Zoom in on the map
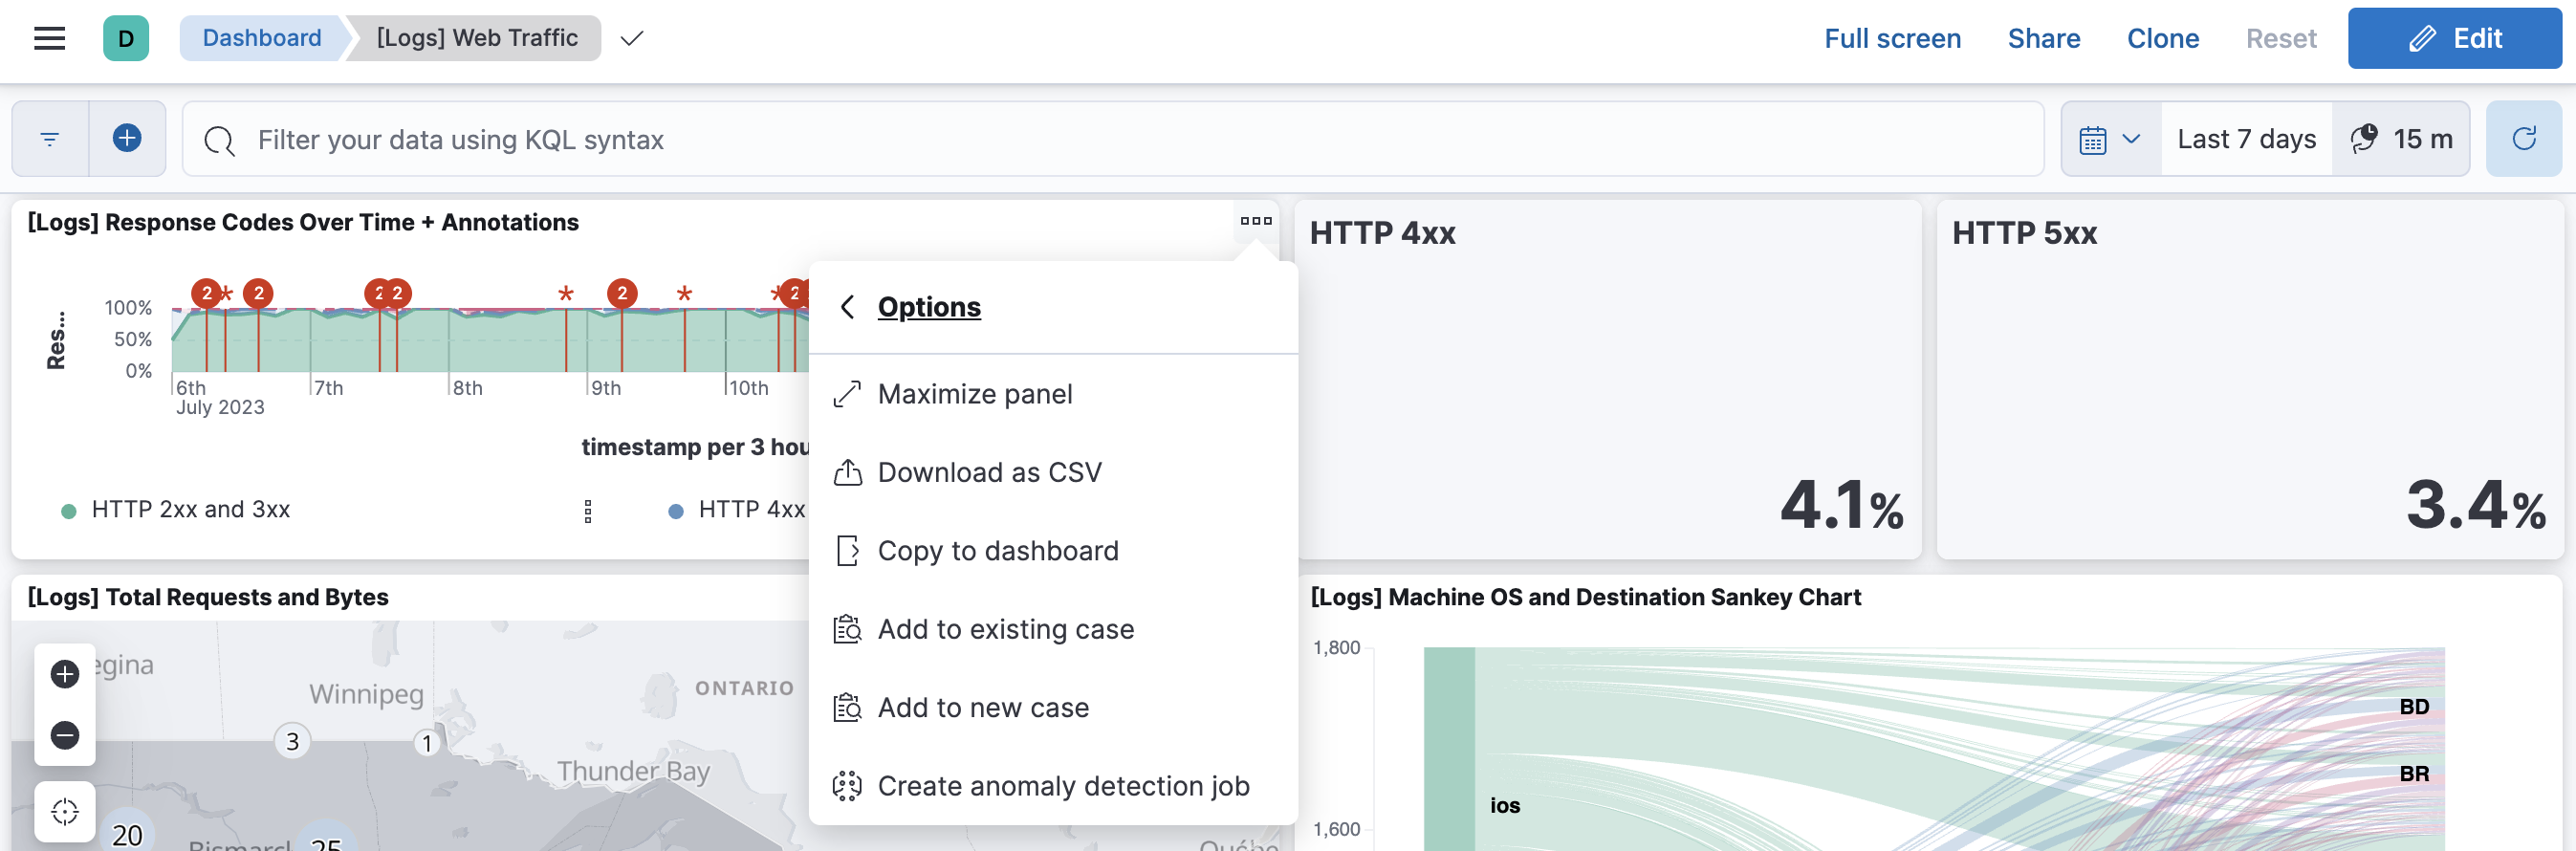2576x851 pixels. tap(65, 674)
